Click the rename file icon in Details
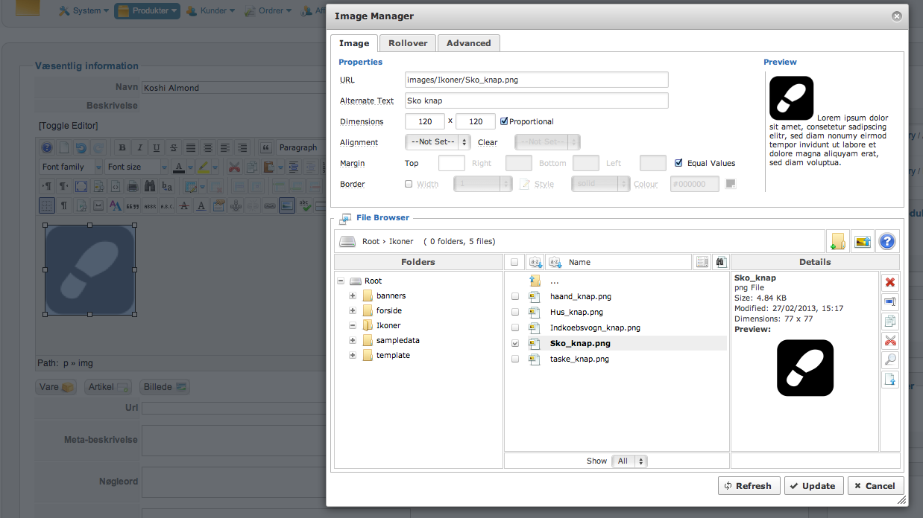Image resolution: width=923 pixels, height=518 pixels. [x=889, y=301]
